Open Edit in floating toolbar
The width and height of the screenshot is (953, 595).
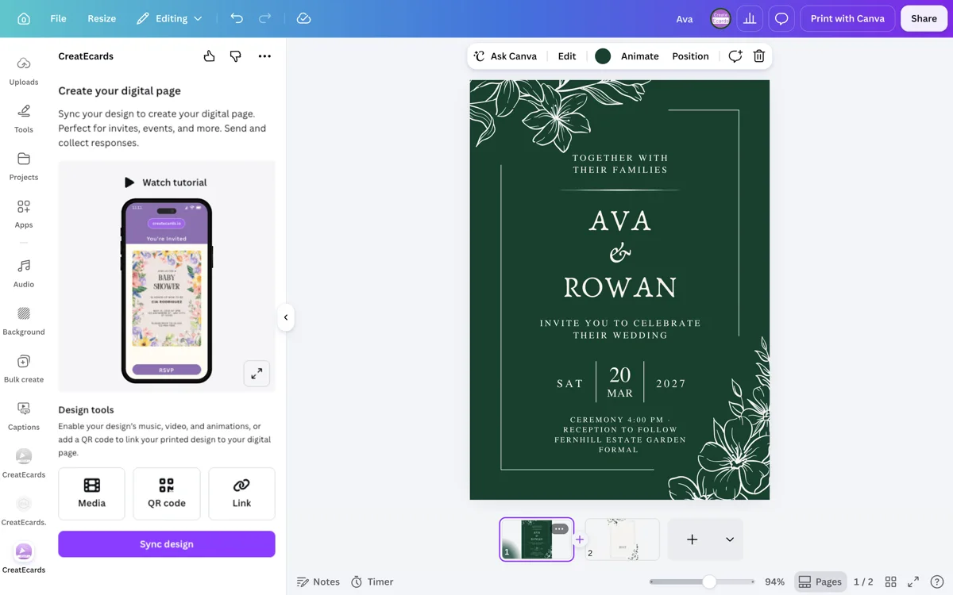567,56
